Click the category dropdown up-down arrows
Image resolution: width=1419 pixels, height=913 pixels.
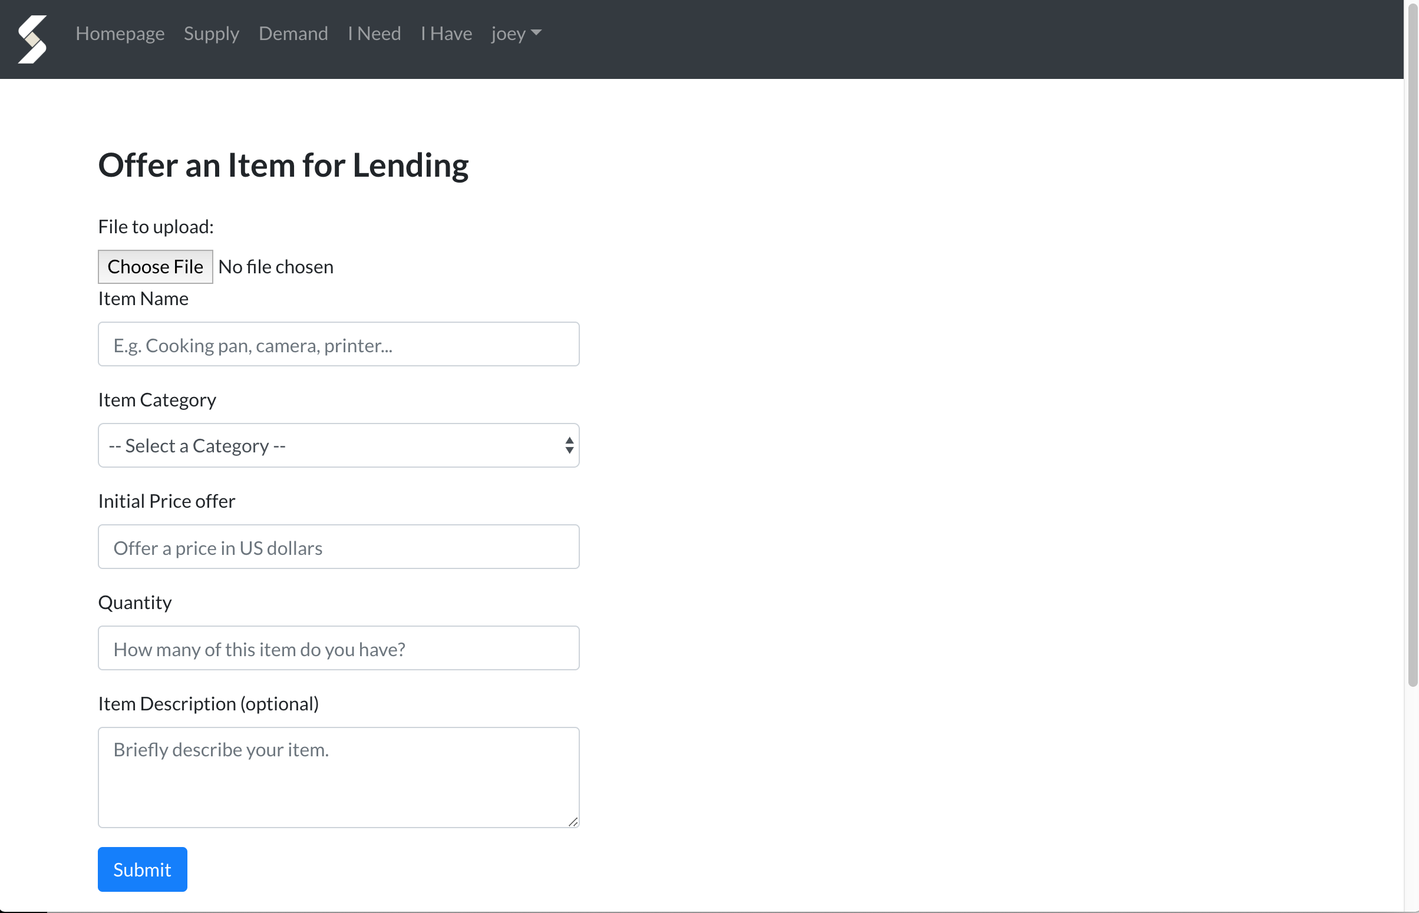click(x=569, y=445)
